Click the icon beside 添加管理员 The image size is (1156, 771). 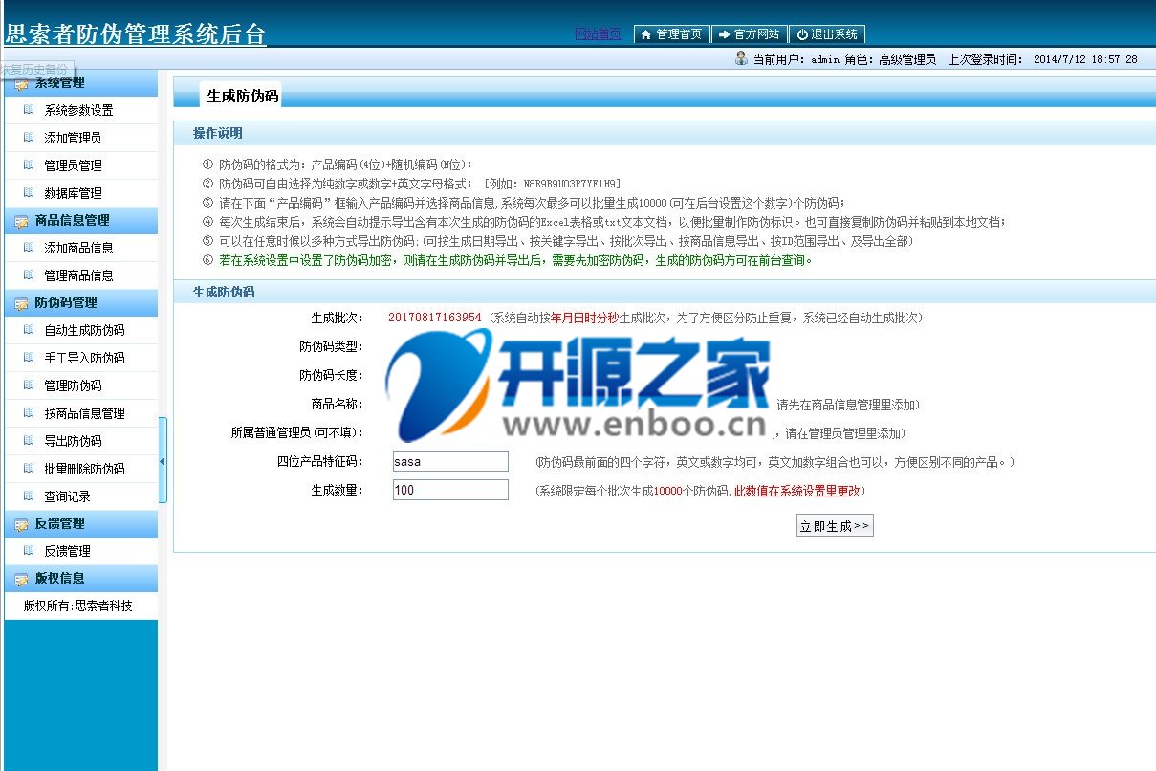click(29, 138)
